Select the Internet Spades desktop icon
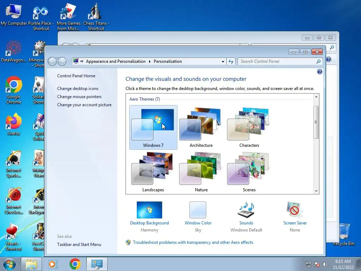 (14, 164)
